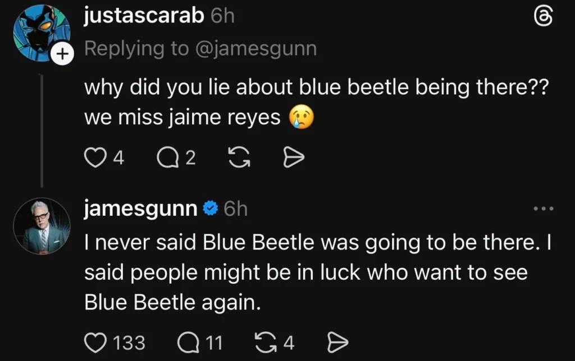This screenshot has width=575, height=361.
Task: Click jamesgunn's blue verified badge
Action: [x=211, y=209]
